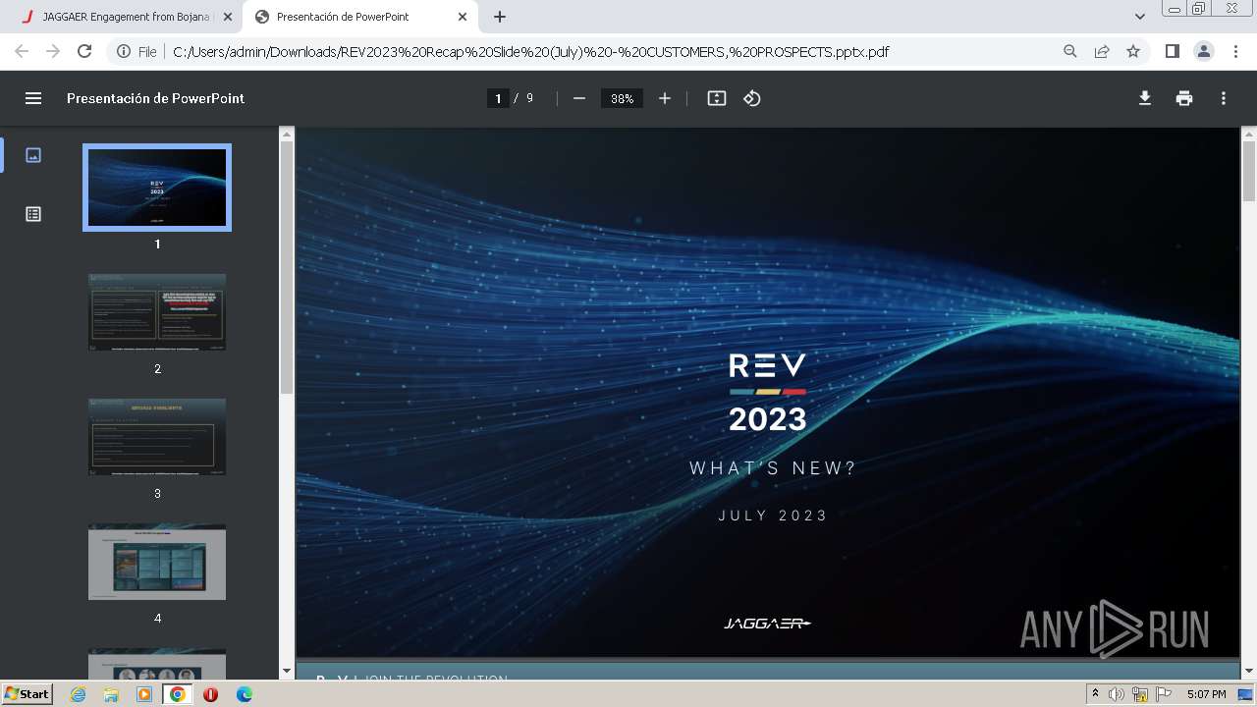Screen dimensions: 1257x707
Task: Open the PDF viewer sidebar menu
Action: tap(33, 98)
